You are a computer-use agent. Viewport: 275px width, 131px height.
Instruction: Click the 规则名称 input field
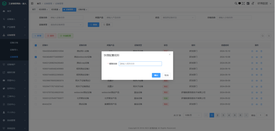coord(140,64)
